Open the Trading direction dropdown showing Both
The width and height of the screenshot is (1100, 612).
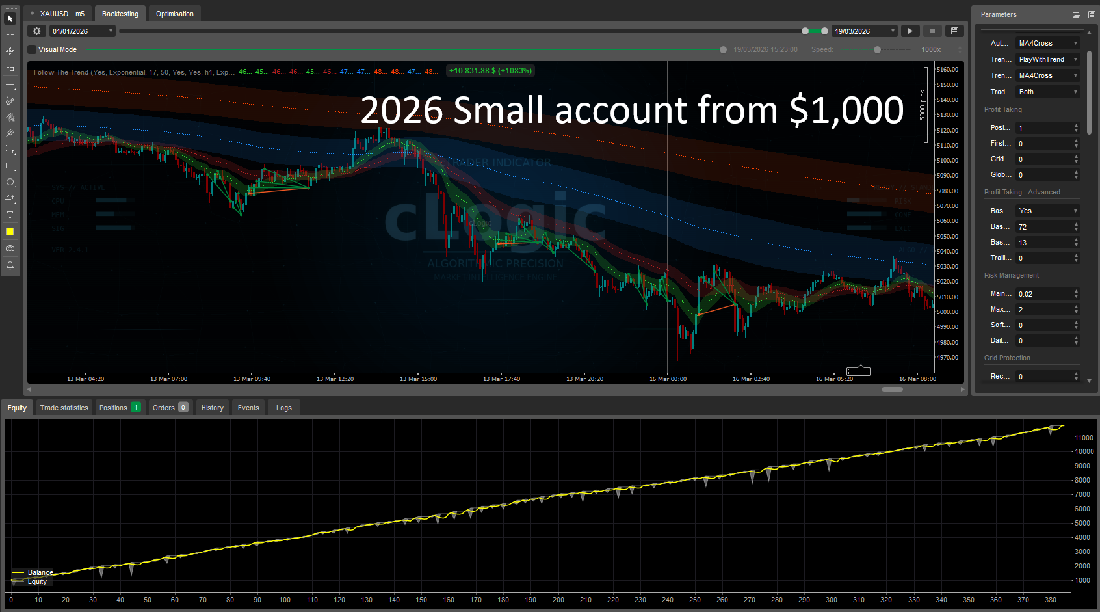(x=1047, y=92)
